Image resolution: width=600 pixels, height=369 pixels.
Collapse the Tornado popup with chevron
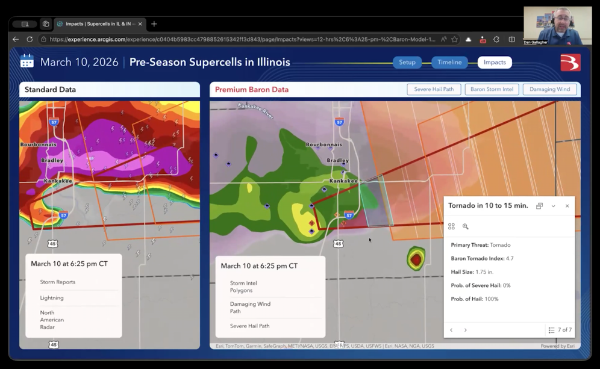tap(554, 206)
